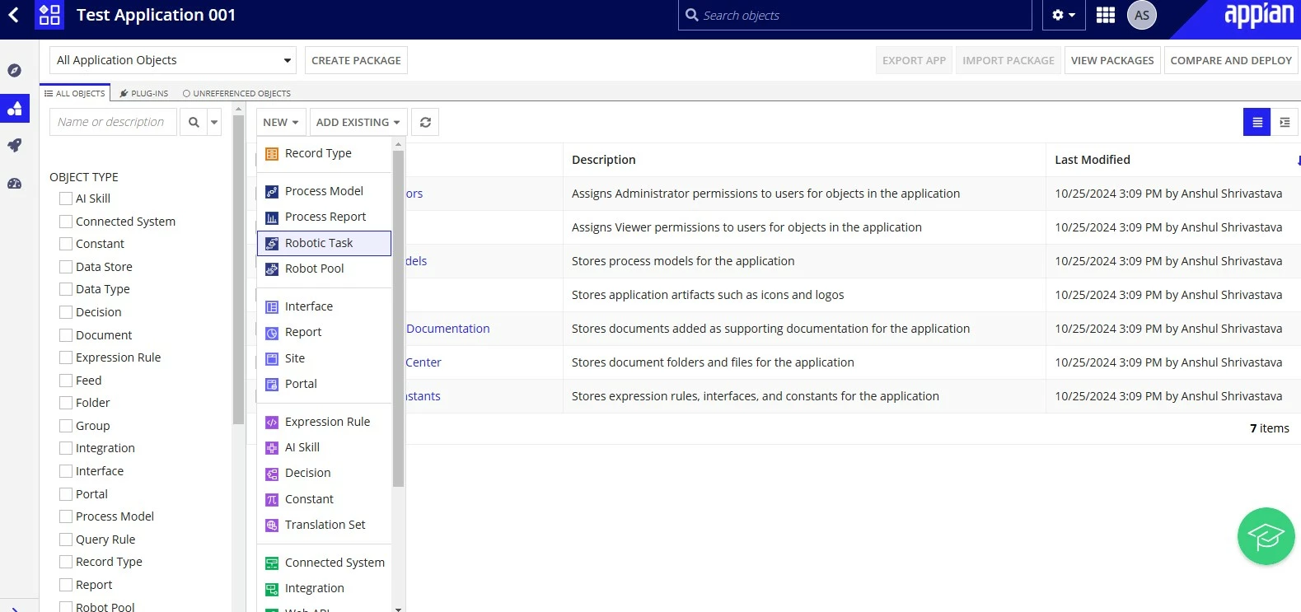Select Connected System from the NEW menu

click(x=324, y=563)
